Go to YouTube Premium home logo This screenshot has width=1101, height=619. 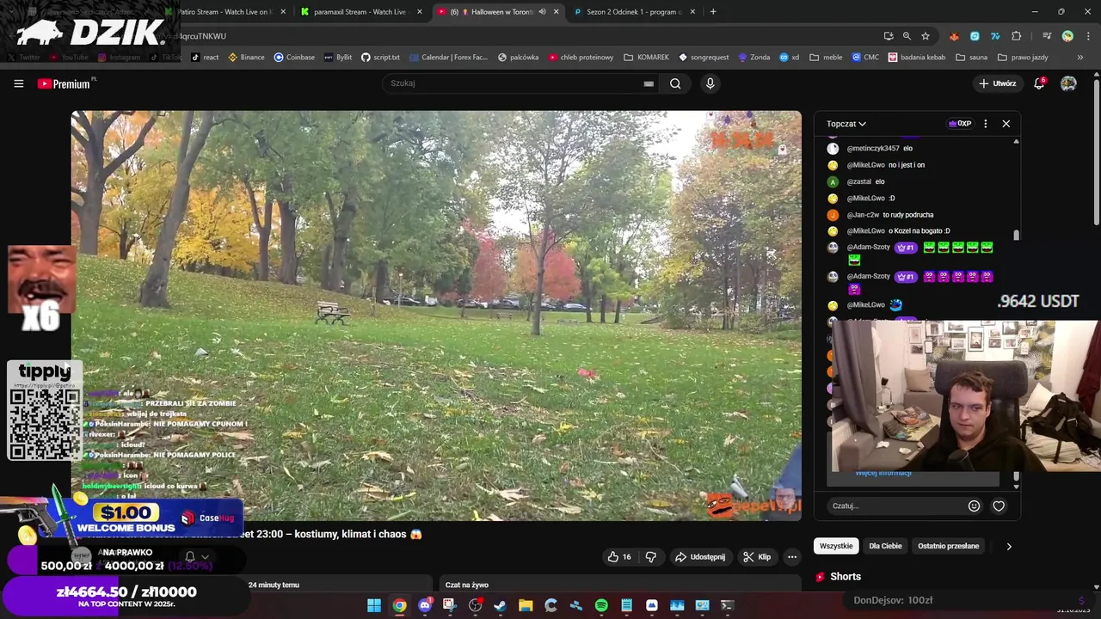point(66,83)
